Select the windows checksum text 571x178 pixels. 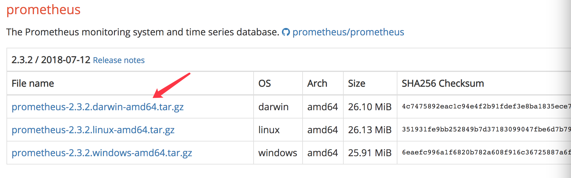pyautogui.click(x=486, y=152)
